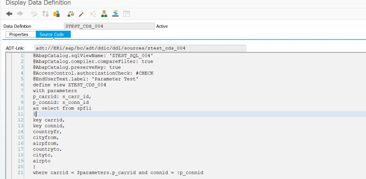This screenshot has height=179, width=366.
Task: Click the compareFilter: true code line
Action: point(93,61)
